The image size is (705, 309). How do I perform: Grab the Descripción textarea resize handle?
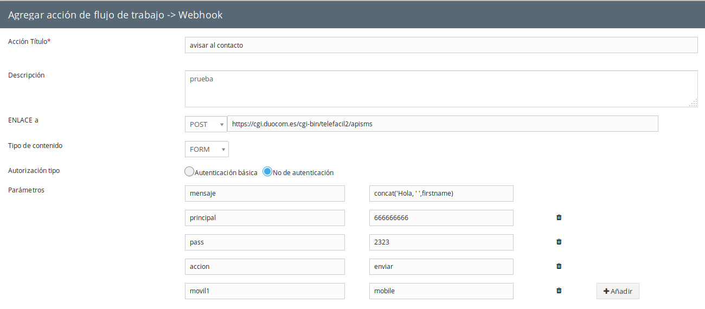pyautogui.click(x=694, y=103)
